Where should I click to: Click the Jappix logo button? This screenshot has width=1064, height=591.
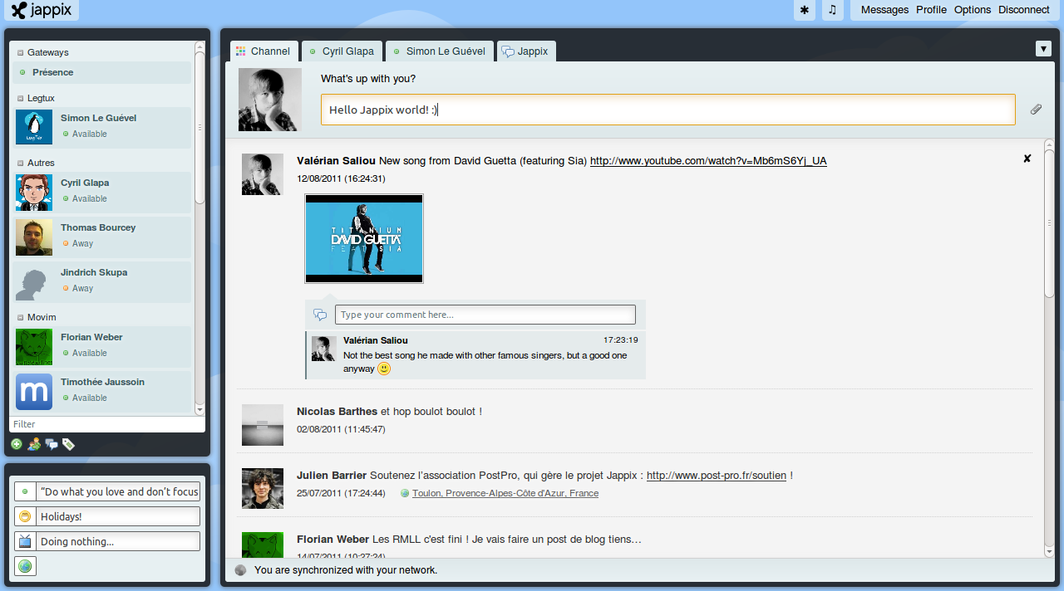coord(42,10)
